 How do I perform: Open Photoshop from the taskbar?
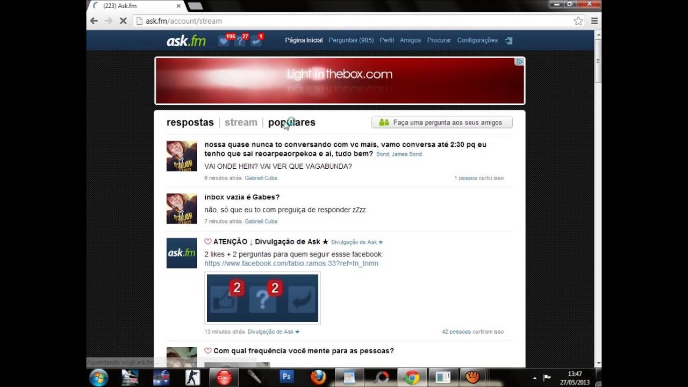tap(286, 377)
